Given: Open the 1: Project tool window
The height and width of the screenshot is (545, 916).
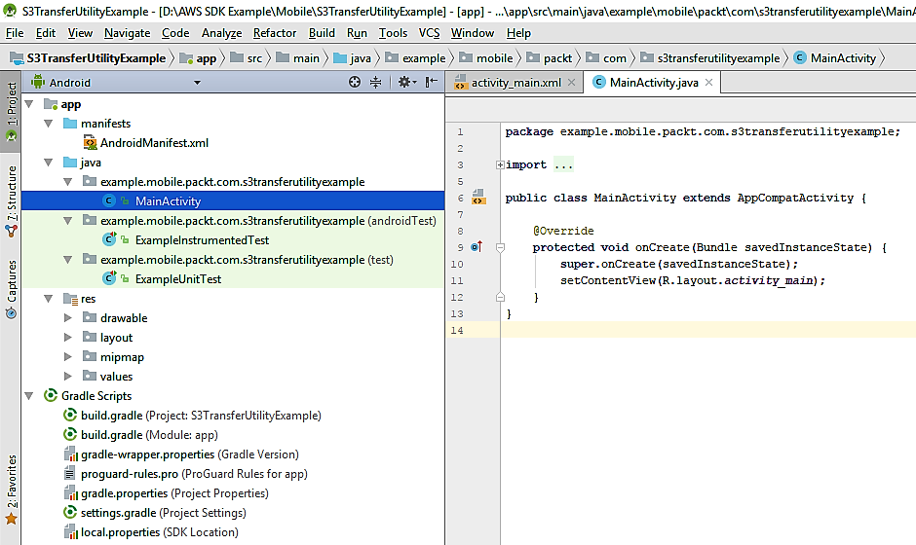Looking at the screenshot, I should (11, 112).
